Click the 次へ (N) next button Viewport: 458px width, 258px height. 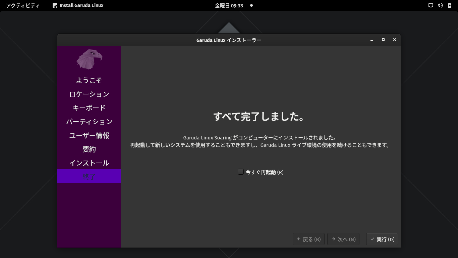pos(343,239)
